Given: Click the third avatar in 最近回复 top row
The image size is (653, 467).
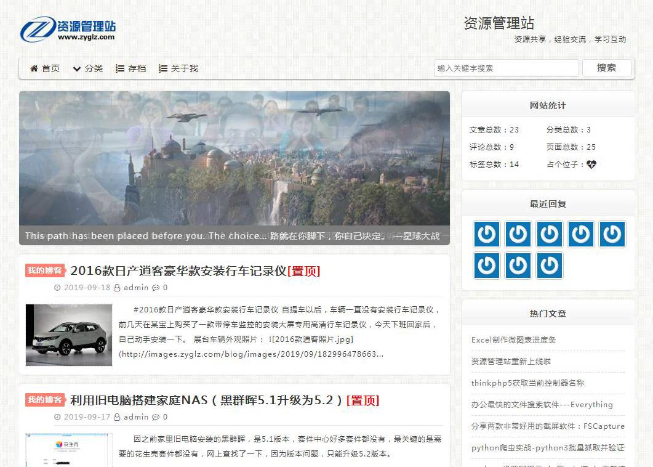Looking at the screenshot, I should (550, 234).
